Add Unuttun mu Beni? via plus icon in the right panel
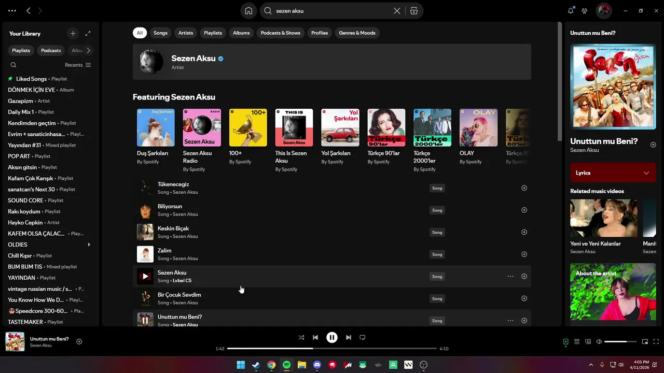664x373 pixels. tap(653, 145)
